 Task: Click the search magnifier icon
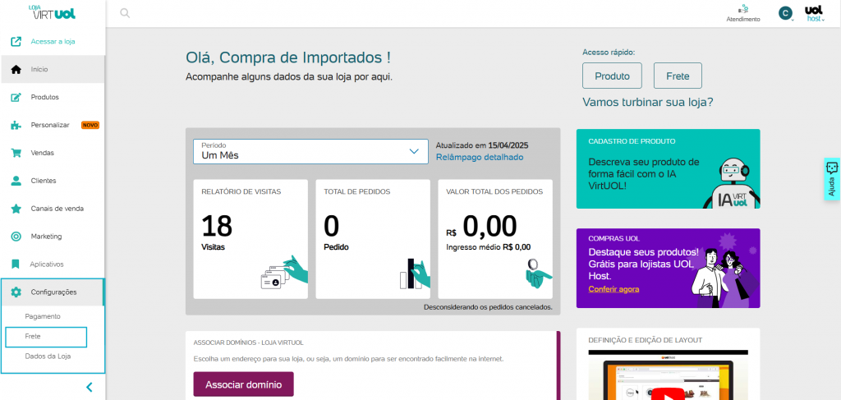[x=125, y=13]
